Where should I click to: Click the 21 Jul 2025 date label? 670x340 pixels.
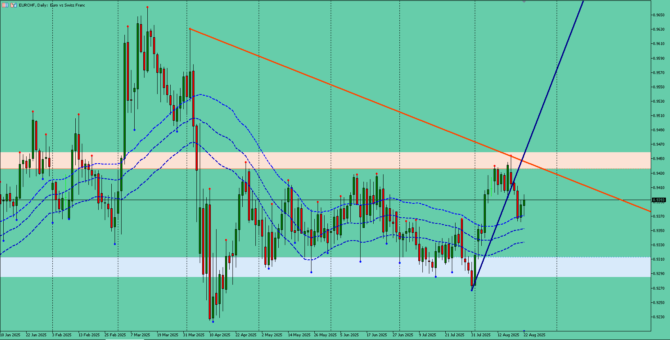455,335
